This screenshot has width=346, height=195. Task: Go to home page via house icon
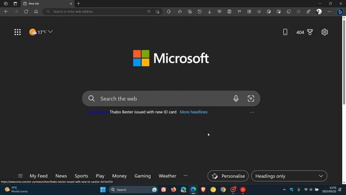[x=36, y=11]
